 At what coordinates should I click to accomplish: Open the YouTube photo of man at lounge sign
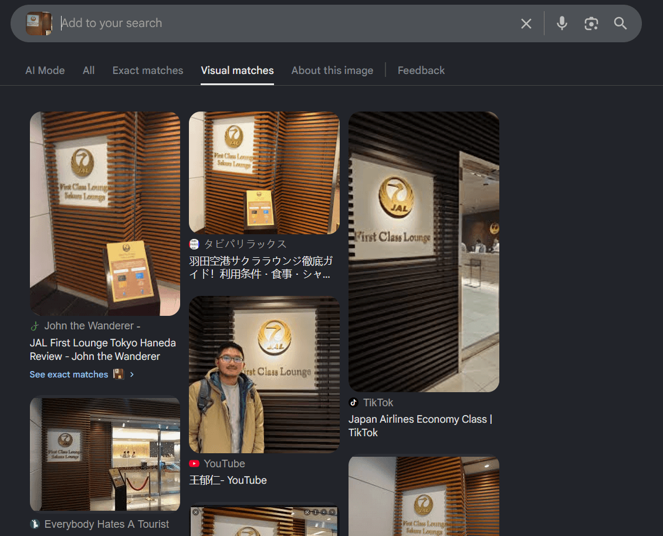pos(264,375)
